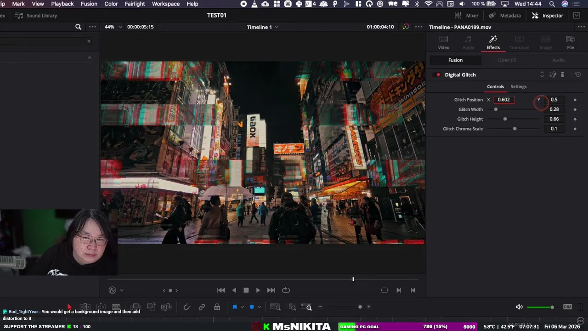Open the left panel three-dot options menu
588x331 pixels.
pyautogui.click(x=92, y=27)
